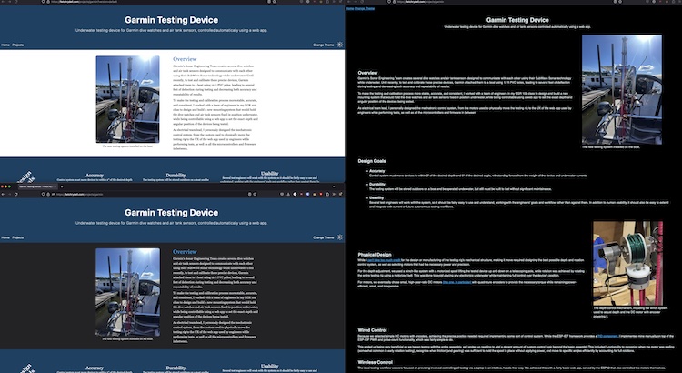Open the winch mechanism photo on the right page
Screen dimensions: 682x373
click(627, 263)
